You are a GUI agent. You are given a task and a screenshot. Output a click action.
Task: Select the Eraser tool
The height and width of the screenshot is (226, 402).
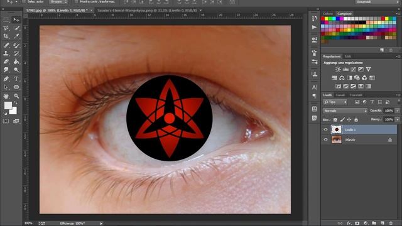click(6, 62)
